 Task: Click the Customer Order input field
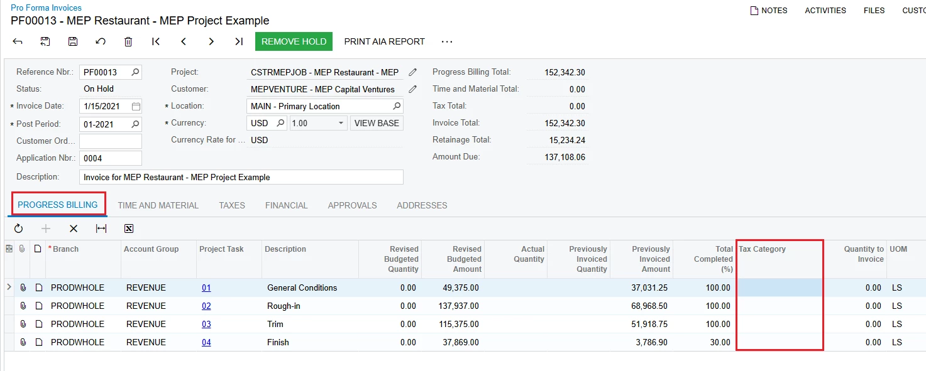click(x=111, y=141)
